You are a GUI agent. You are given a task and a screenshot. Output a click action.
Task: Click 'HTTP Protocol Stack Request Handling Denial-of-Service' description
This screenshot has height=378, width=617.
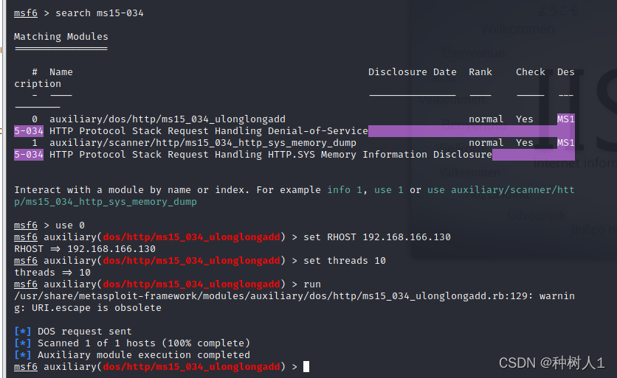coord(209,131)
